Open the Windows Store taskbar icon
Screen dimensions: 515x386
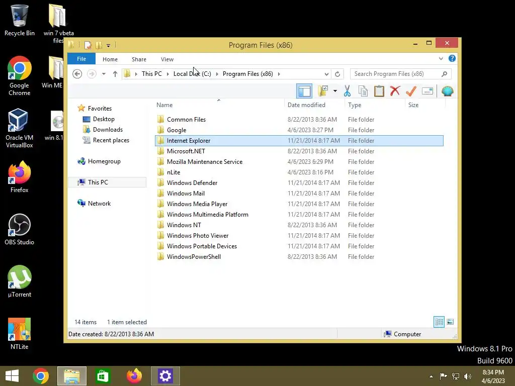click(x=103, y=376)
